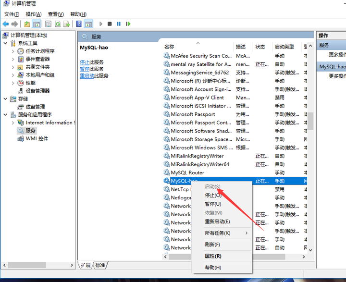Image resolution: width=346 pixels, height=282 pixels.
Task: Select Shared Folders (共享文件夹) tree item
Action: pyautogui.click(x=38, y=67)
